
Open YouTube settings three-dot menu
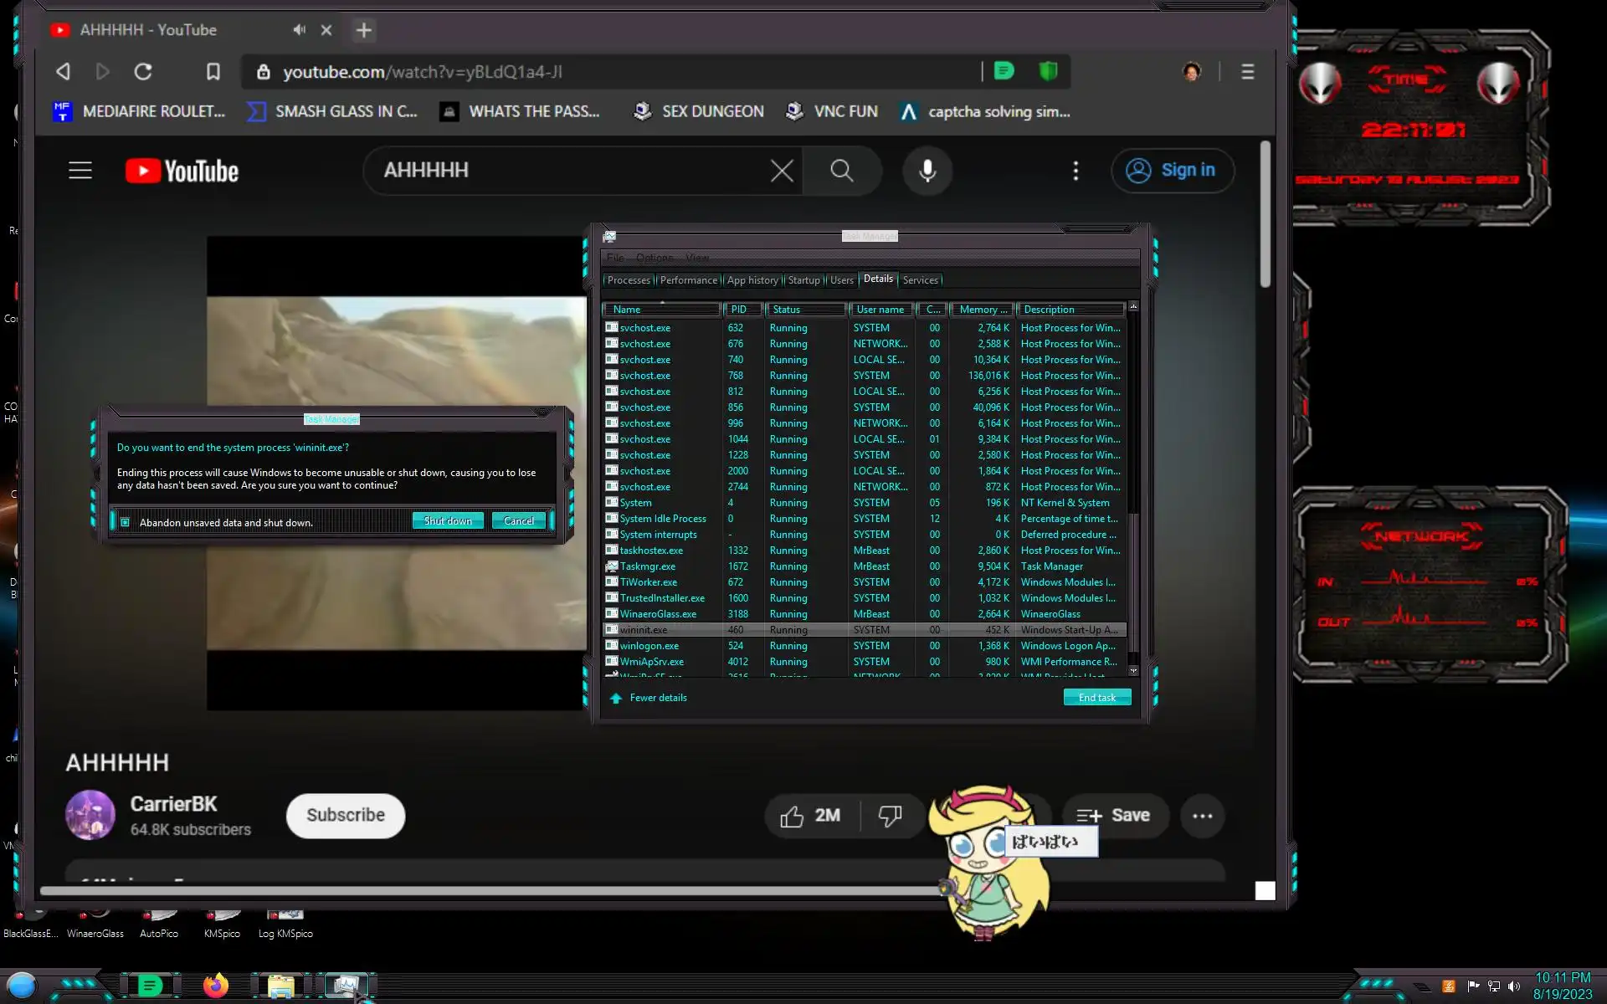point(1076,171)
